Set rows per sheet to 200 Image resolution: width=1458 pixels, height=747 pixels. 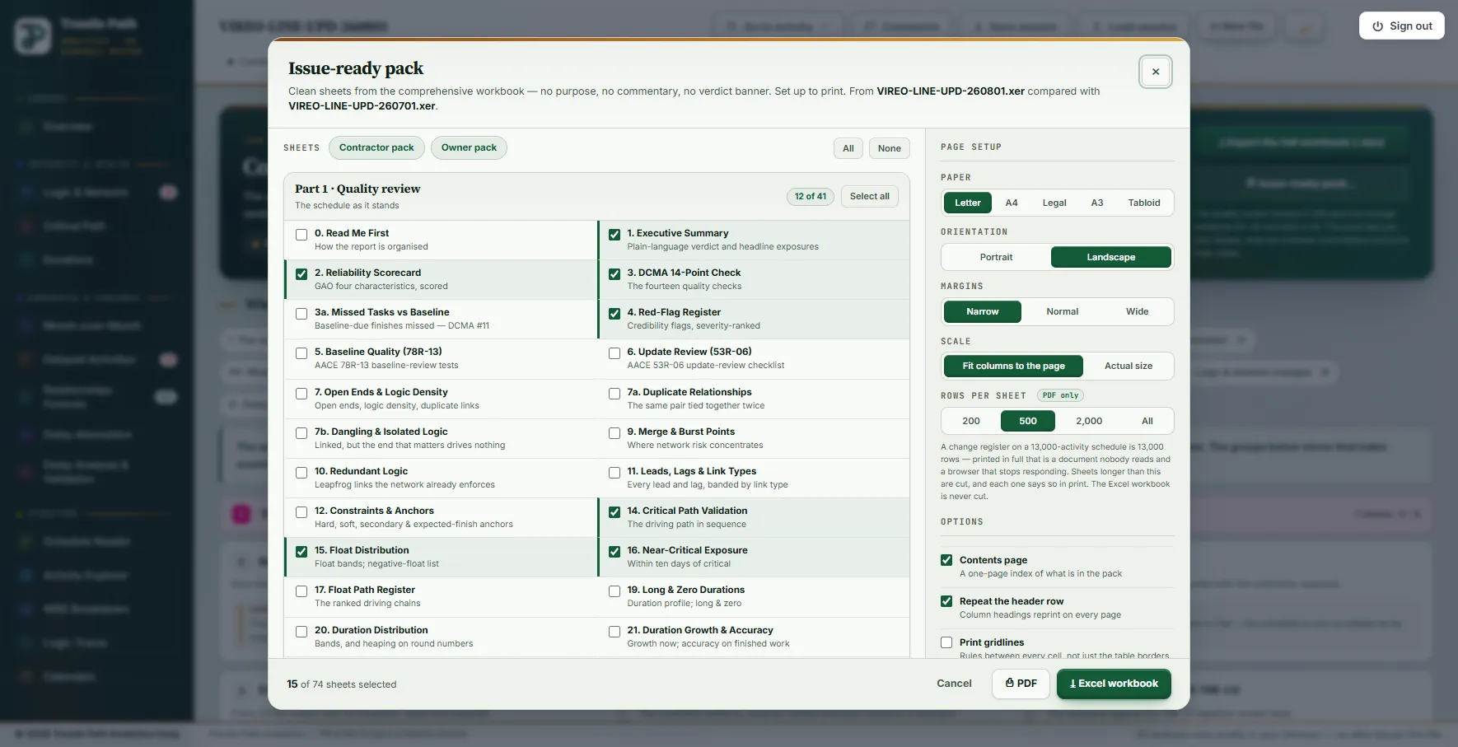click(x=971, y=421)
